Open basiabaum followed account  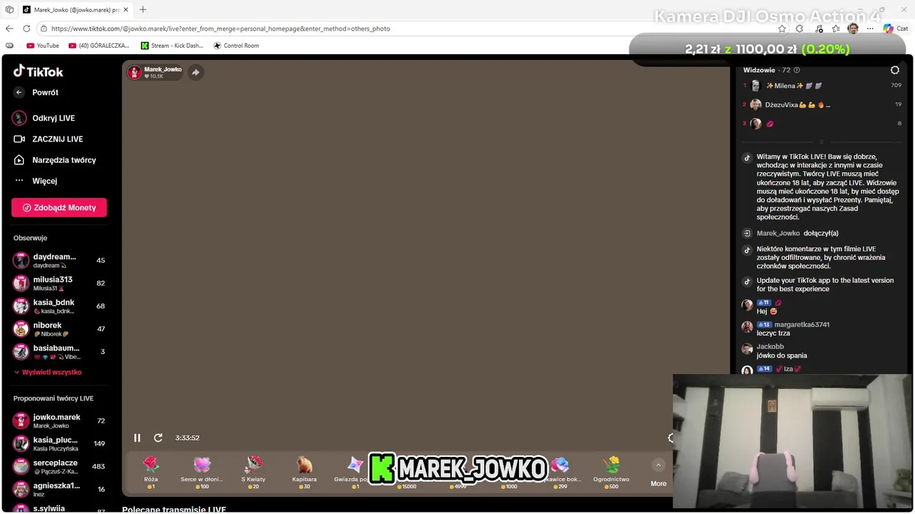59,352
